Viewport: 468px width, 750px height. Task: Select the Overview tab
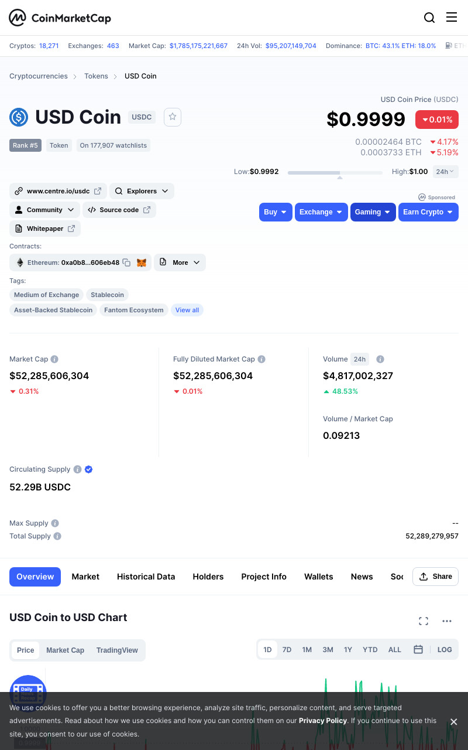[x=35, y=577]
